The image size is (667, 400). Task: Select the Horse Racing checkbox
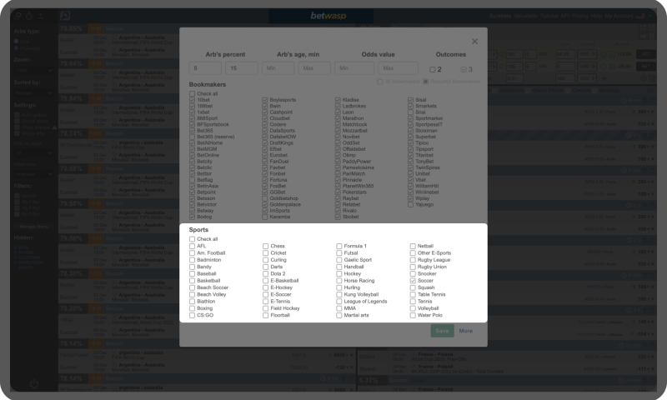(339, 281)
